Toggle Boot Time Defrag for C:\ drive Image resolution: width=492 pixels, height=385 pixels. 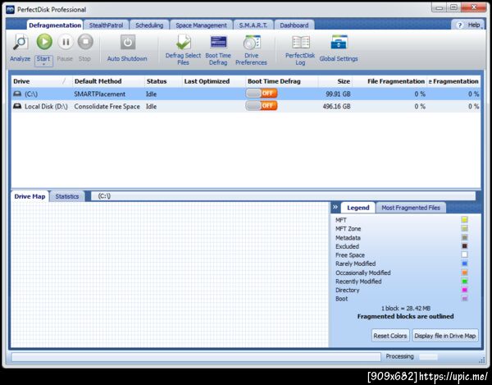tap(262, 94)
